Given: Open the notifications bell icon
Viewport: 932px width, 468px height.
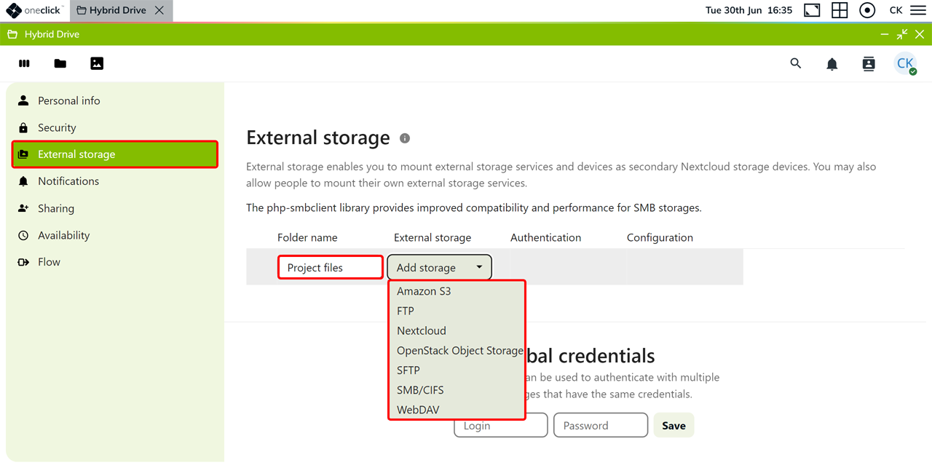Looking at the screenshot, I should [832, 64].
